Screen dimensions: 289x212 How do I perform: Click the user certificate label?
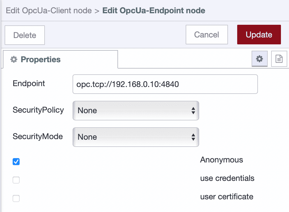click(226, 197)
